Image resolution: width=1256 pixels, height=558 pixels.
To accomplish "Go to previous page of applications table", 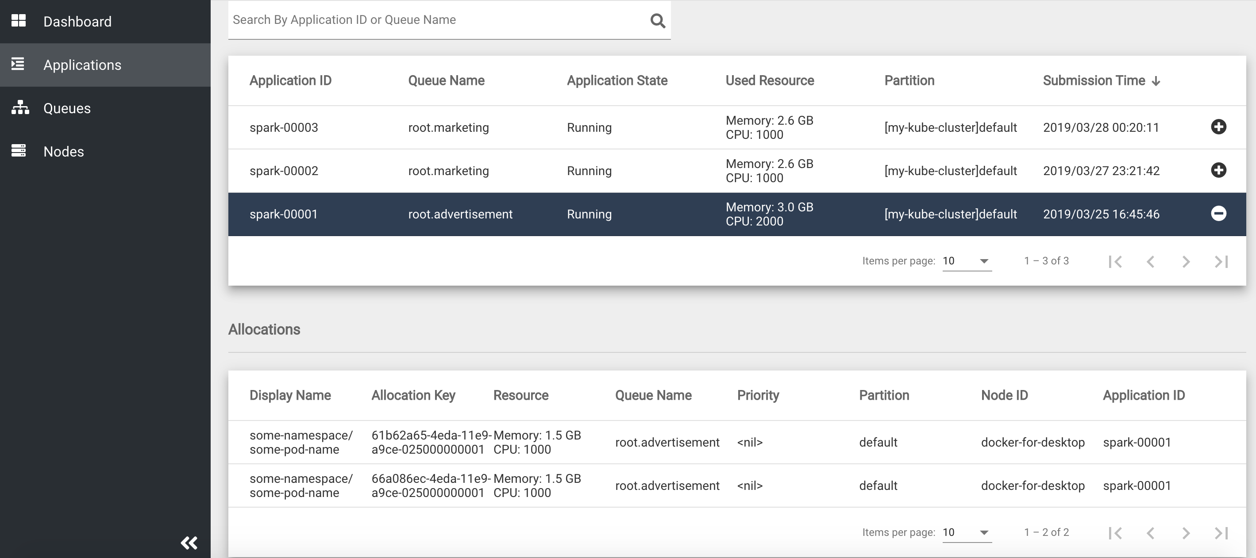I will coord(1151,262).
